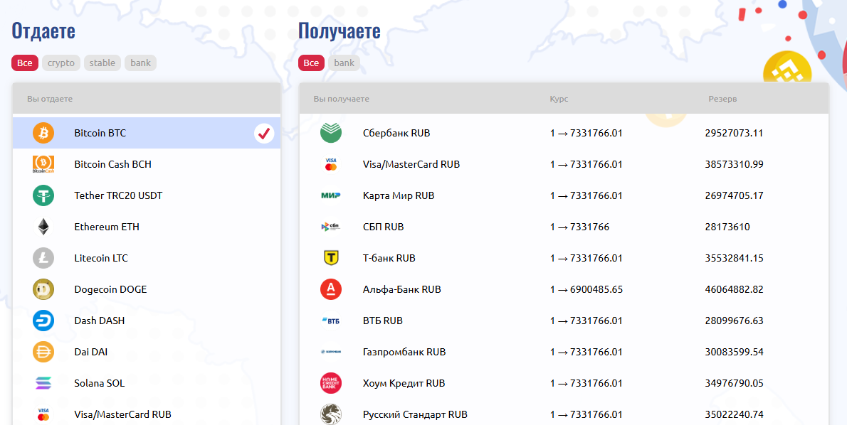
Task: Choose Карта Мир RUB to receive
Action: [564, 195]
